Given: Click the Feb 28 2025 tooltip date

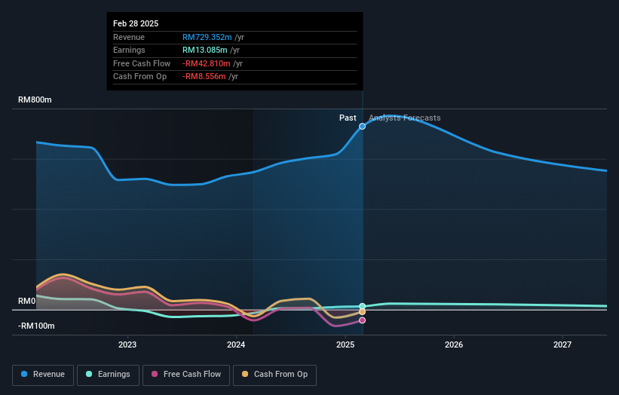Looking at the screenshot, I should 136,23.
